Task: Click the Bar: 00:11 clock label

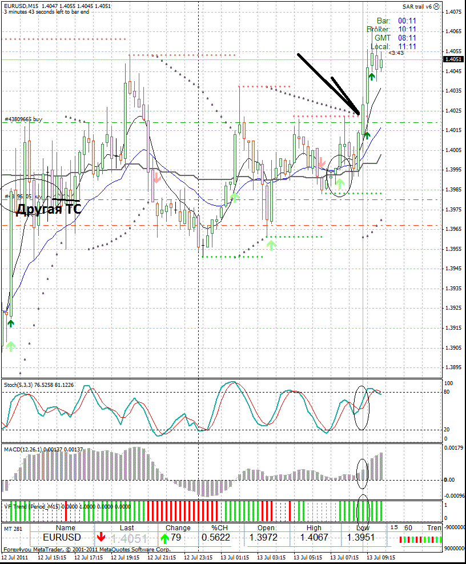Action: point(396,21)
